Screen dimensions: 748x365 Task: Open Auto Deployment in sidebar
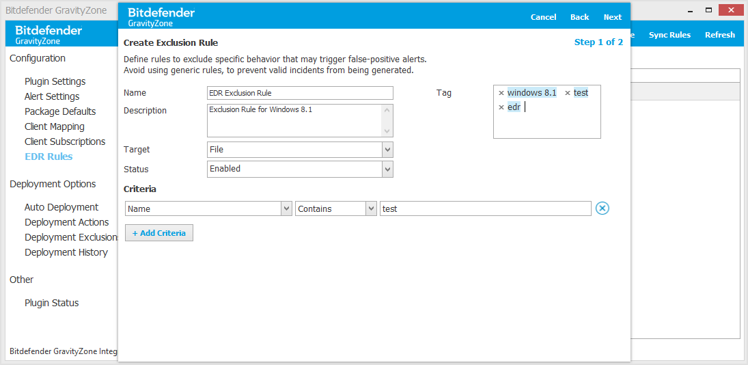(x=61, y=207)
